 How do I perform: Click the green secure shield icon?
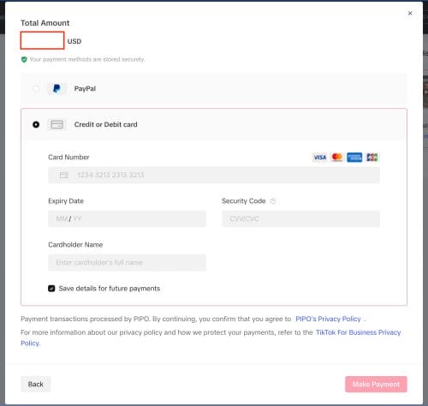click(x=24, y=59)
